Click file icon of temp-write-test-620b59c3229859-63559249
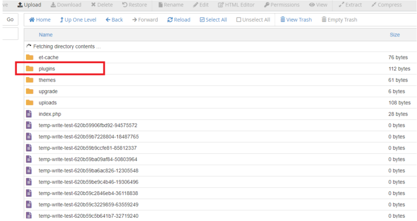Image resolution: width=417 pixels, height=221 pixels. [29, 204]
